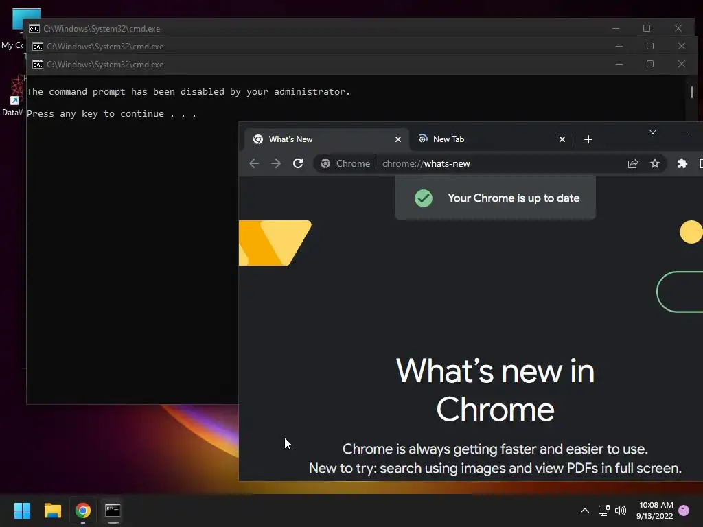The height and width of the screenshot is (527, 703).
Task: Open a new tab with plus button
Action: (x=588, y=139)
